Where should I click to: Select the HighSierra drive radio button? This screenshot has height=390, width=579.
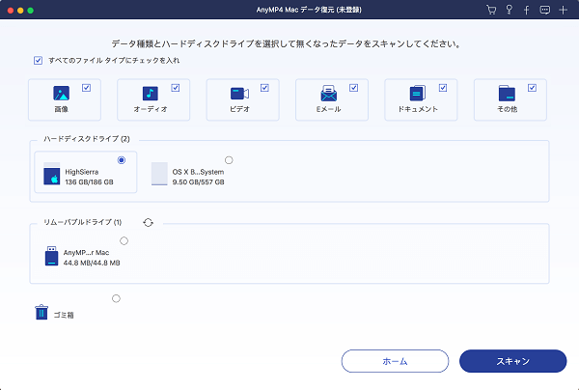[x=122, y=160]
